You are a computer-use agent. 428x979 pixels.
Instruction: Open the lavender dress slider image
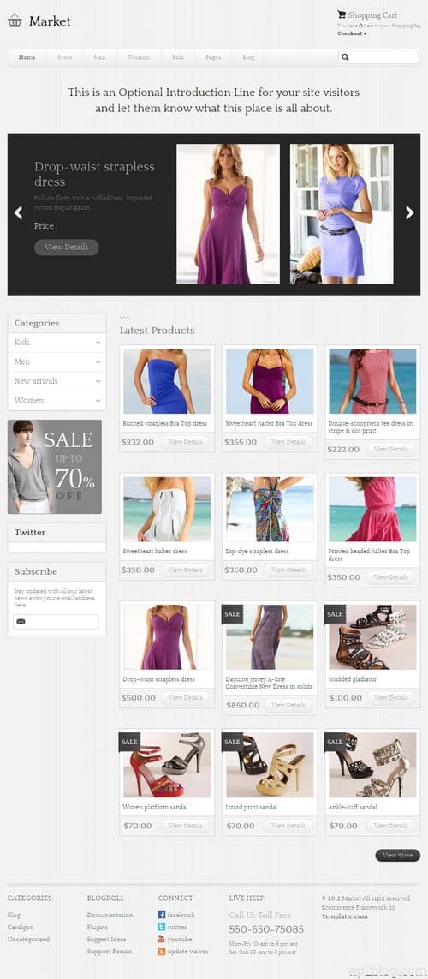pos(342,214)
